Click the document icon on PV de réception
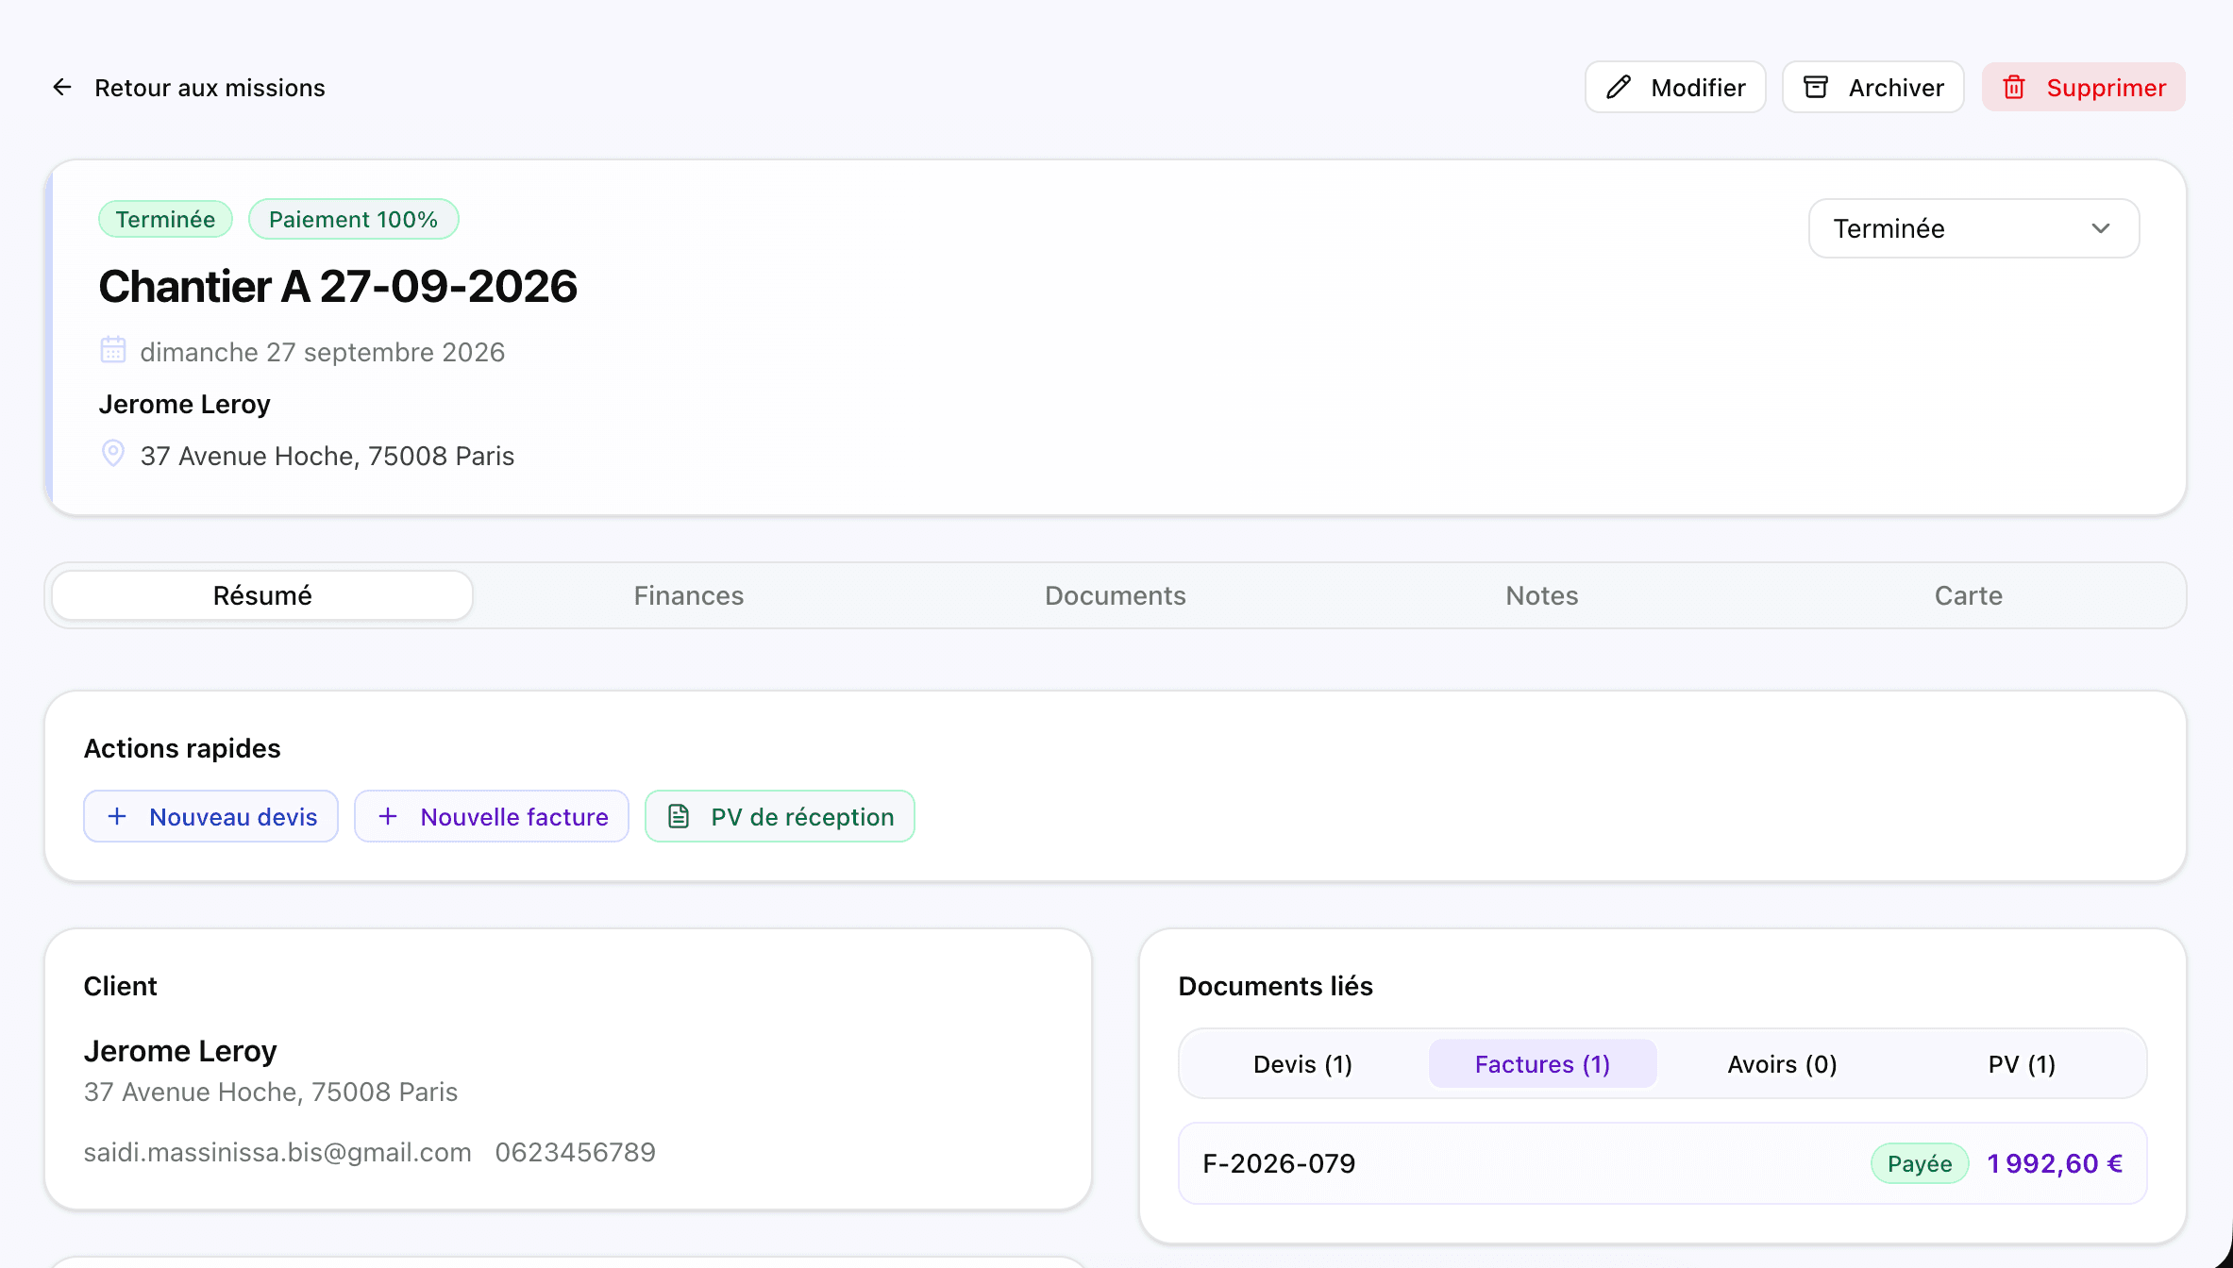 [x=679, y=816]
